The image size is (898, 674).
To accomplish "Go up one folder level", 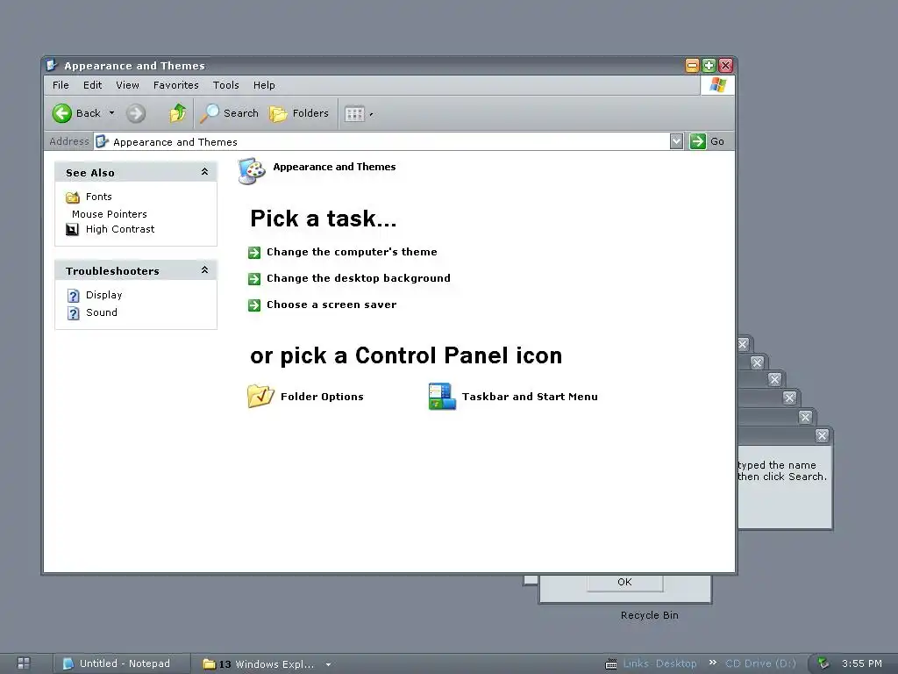I will pyautogui.click(x=177, y=113).
